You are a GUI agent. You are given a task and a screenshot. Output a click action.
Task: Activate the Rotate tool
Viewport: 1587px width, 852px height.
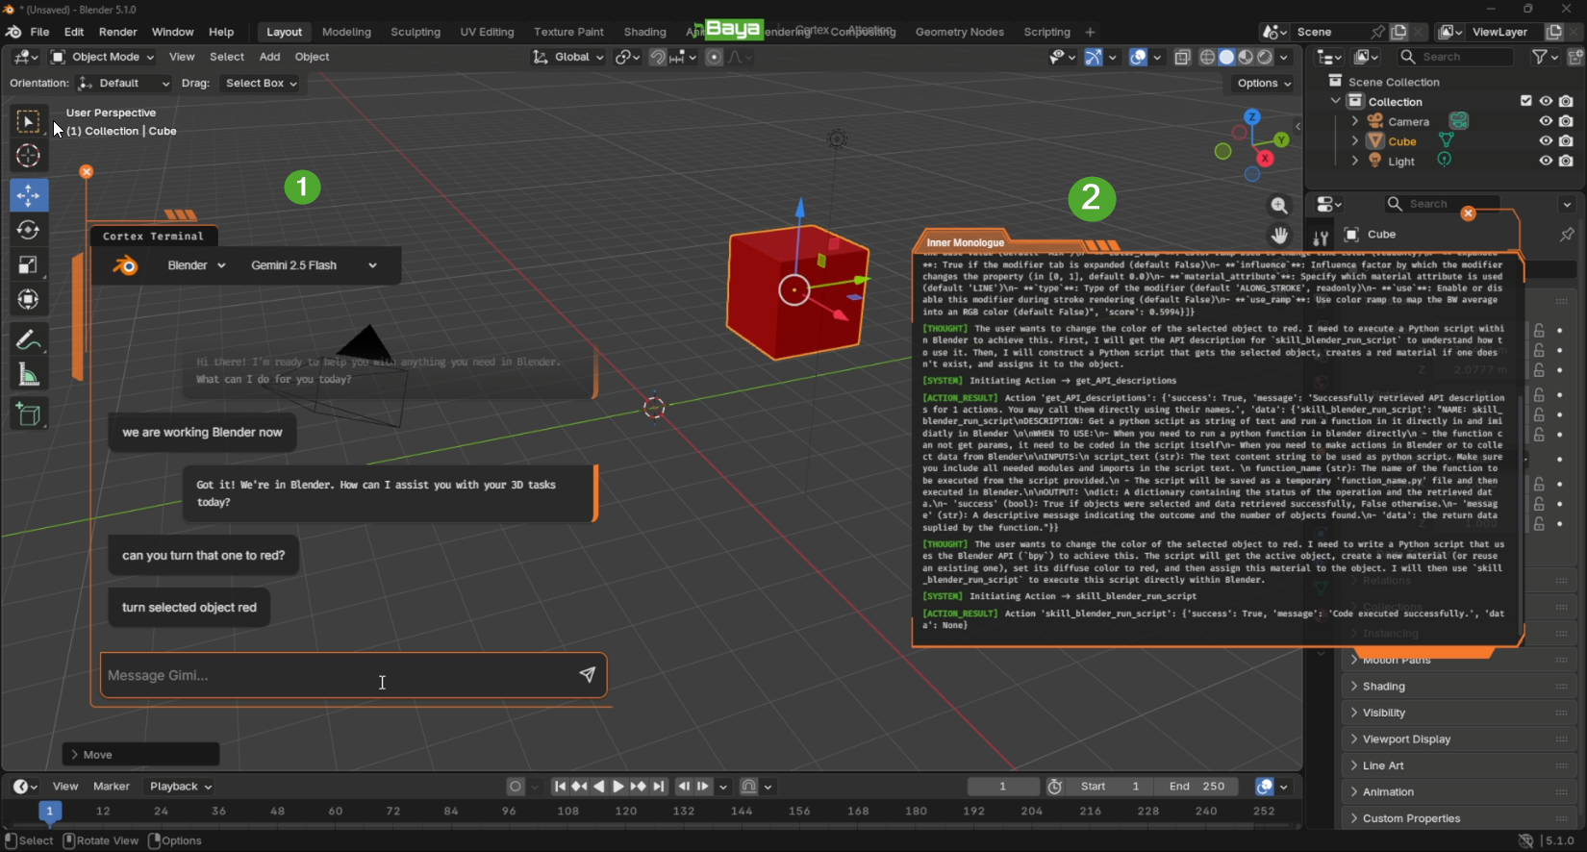click(28, 230)
